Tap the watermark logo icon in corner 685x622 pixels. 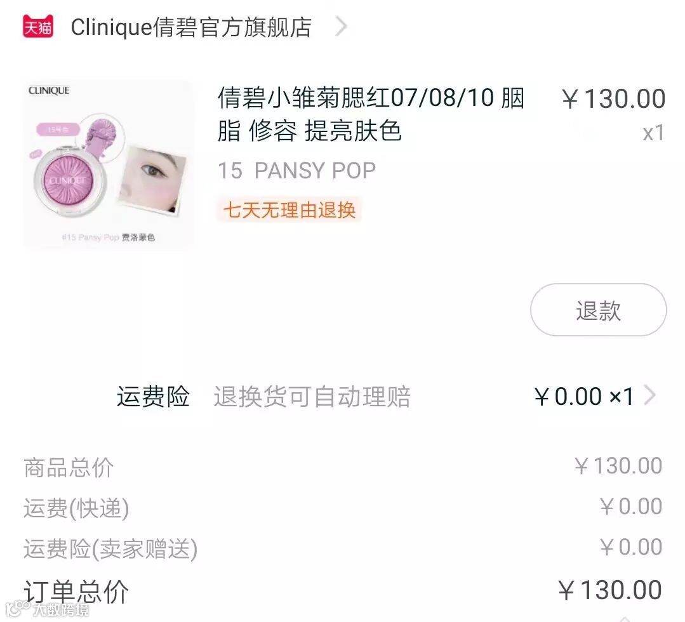(x=18, y=609)
